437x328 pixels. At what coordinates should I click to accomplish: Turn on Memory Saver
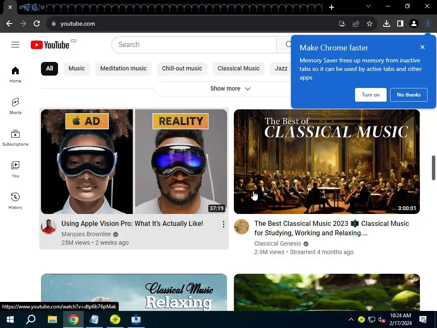[x=371, y=95]
